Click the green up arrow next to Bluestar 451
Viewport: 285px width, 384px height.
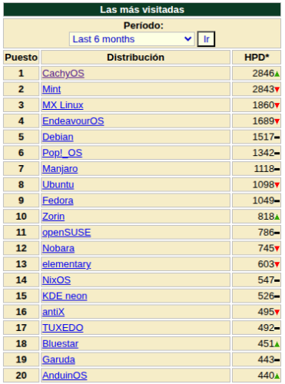click(x=277, y=344)
